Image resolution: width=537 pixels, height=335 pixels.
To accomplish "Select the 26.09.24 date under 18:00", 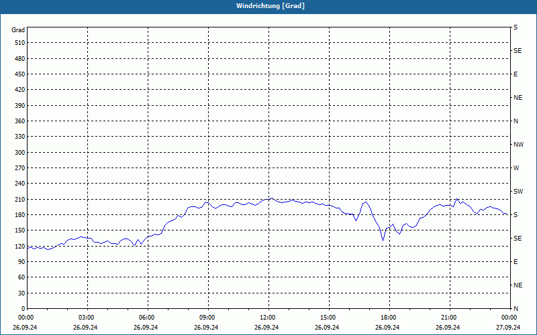I will (387, 327).
